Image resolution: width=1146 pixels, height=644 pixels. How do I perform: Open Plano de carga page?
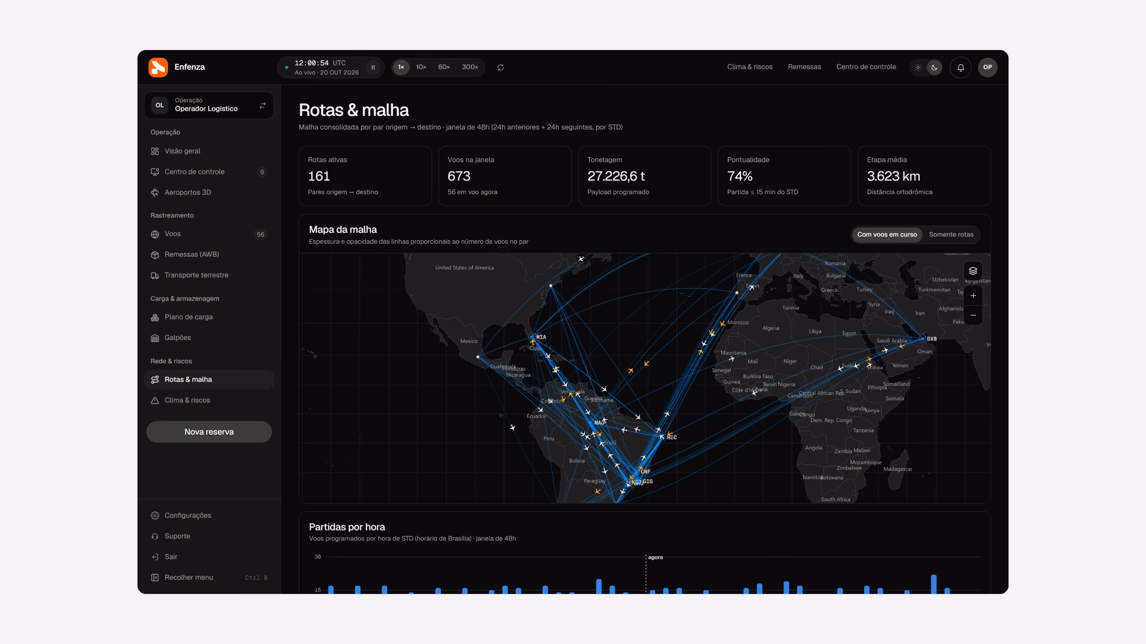[209, 317]
